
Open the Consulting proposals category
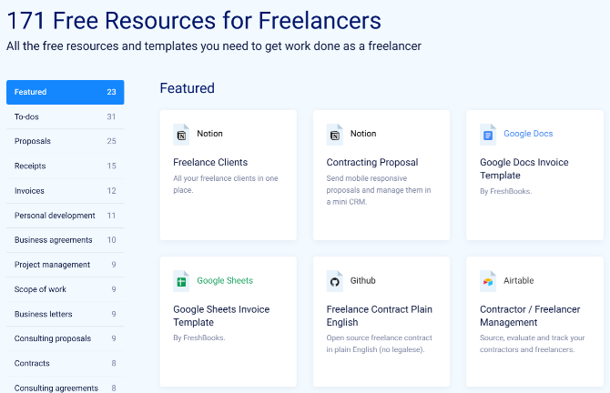65,338
